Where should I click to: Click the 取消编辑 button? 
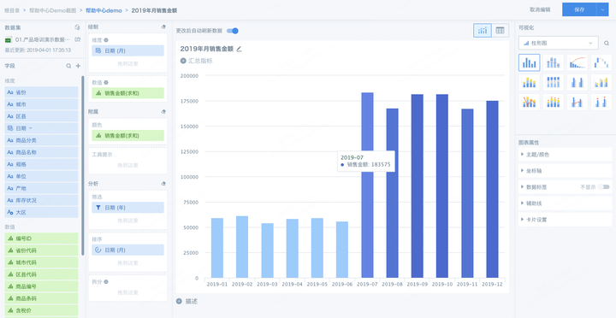click(540, 9)
